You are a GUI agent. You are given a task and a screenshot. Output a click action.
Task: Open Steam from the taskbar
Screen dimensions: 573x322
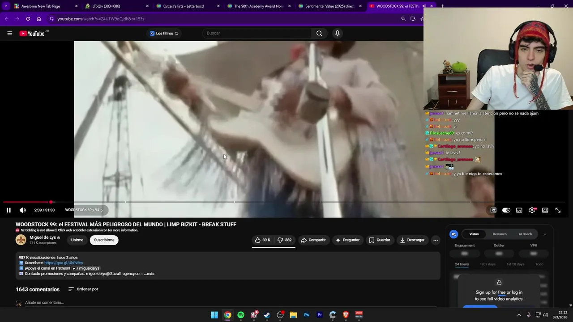coord(267,315)
